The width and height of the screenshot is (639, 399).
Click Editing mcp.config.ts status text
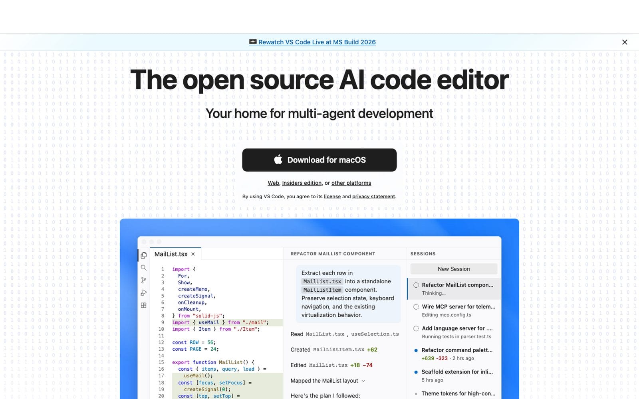(447, 315)
